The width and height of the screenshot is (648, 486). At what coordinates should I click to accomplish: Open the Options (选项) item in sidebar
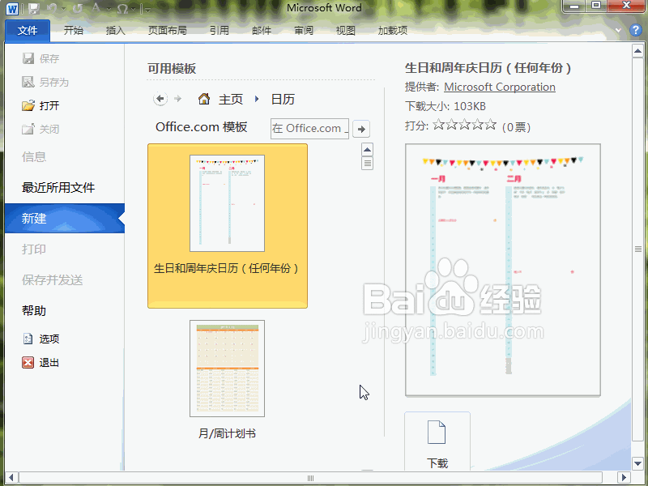[49, 339]
